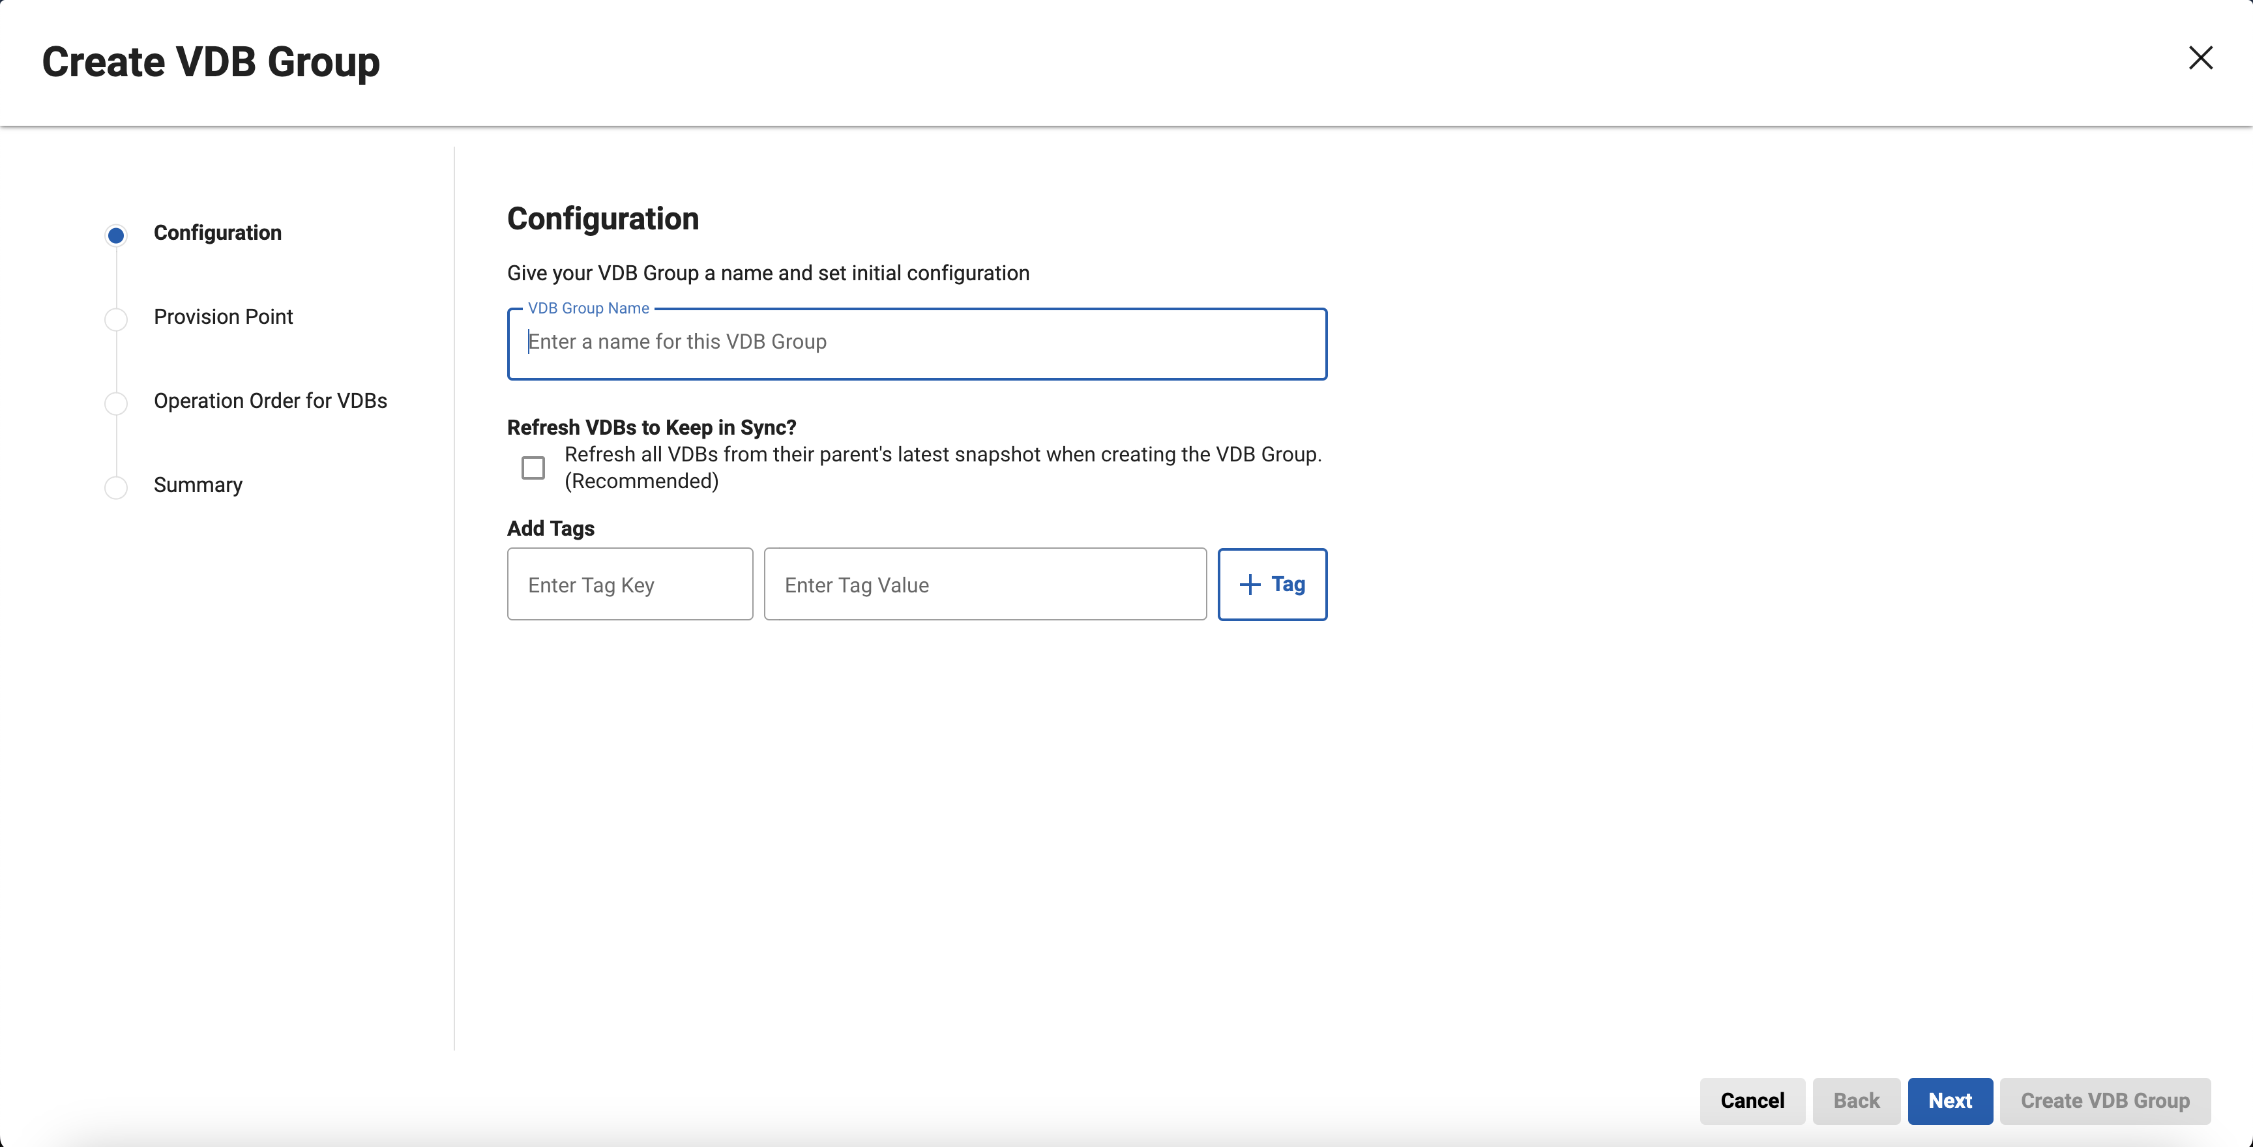Click the Enter Tag Value field
The height and width of the screenshot is (1147, 2253).
984,585
